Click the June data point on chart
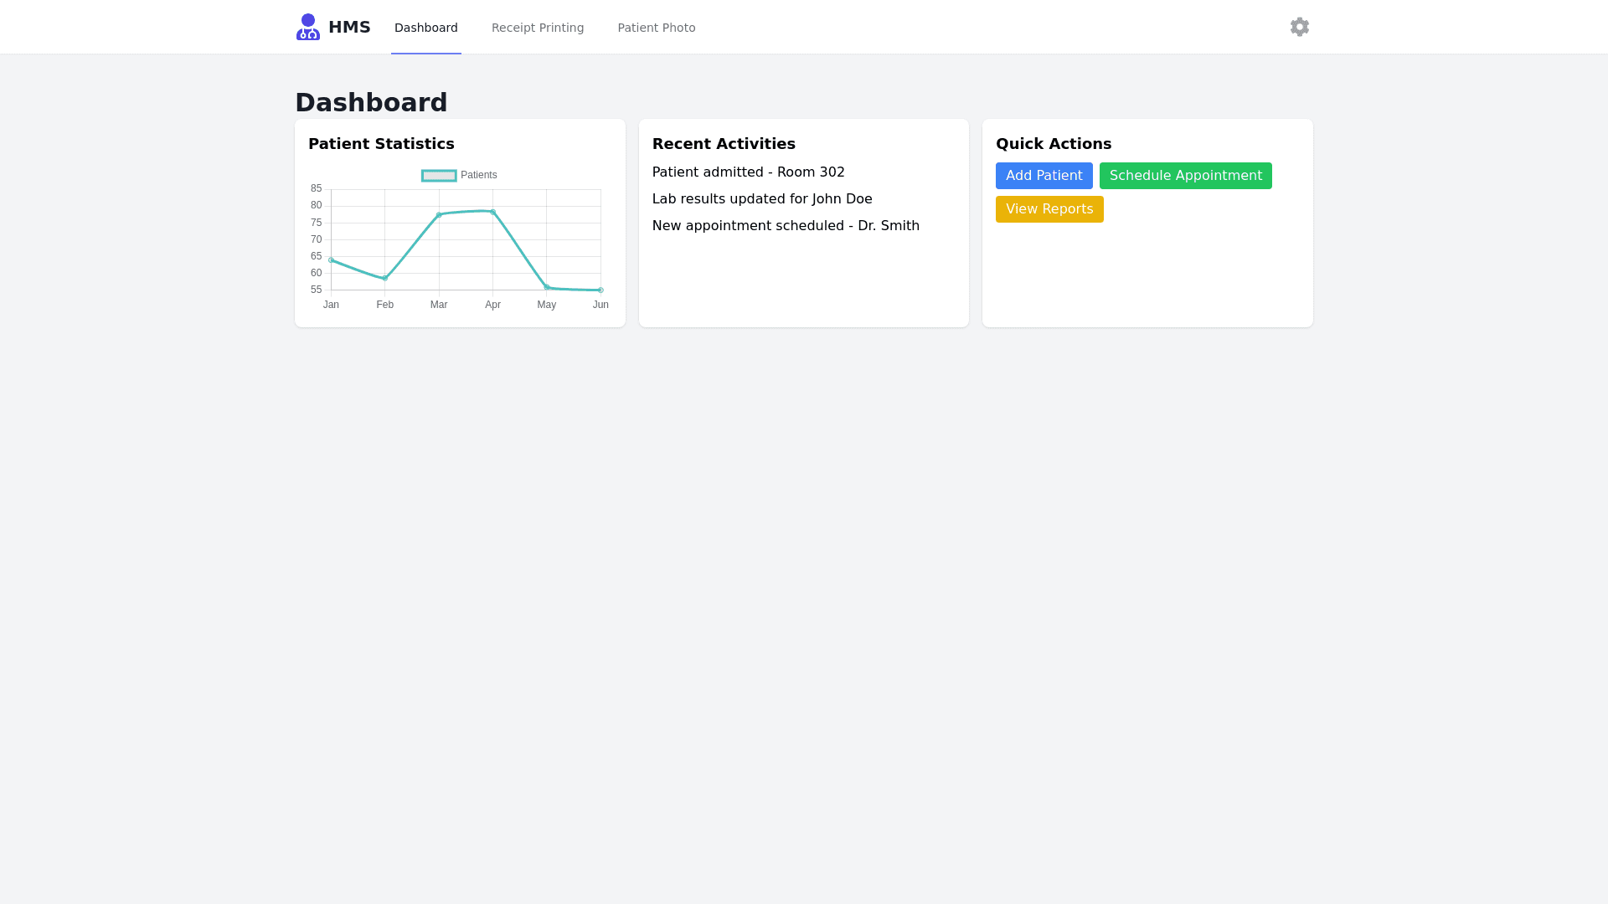 coord(600,290)
